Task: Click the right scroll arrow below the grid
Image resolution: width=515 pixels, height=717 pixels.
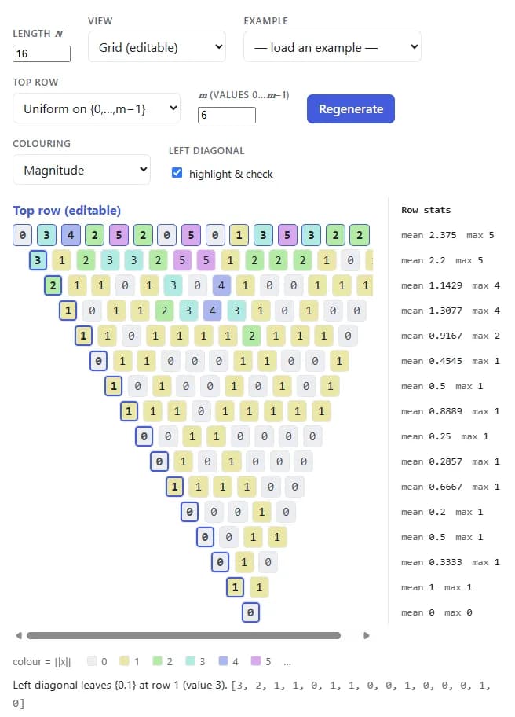Action: [x=366, y=635]
